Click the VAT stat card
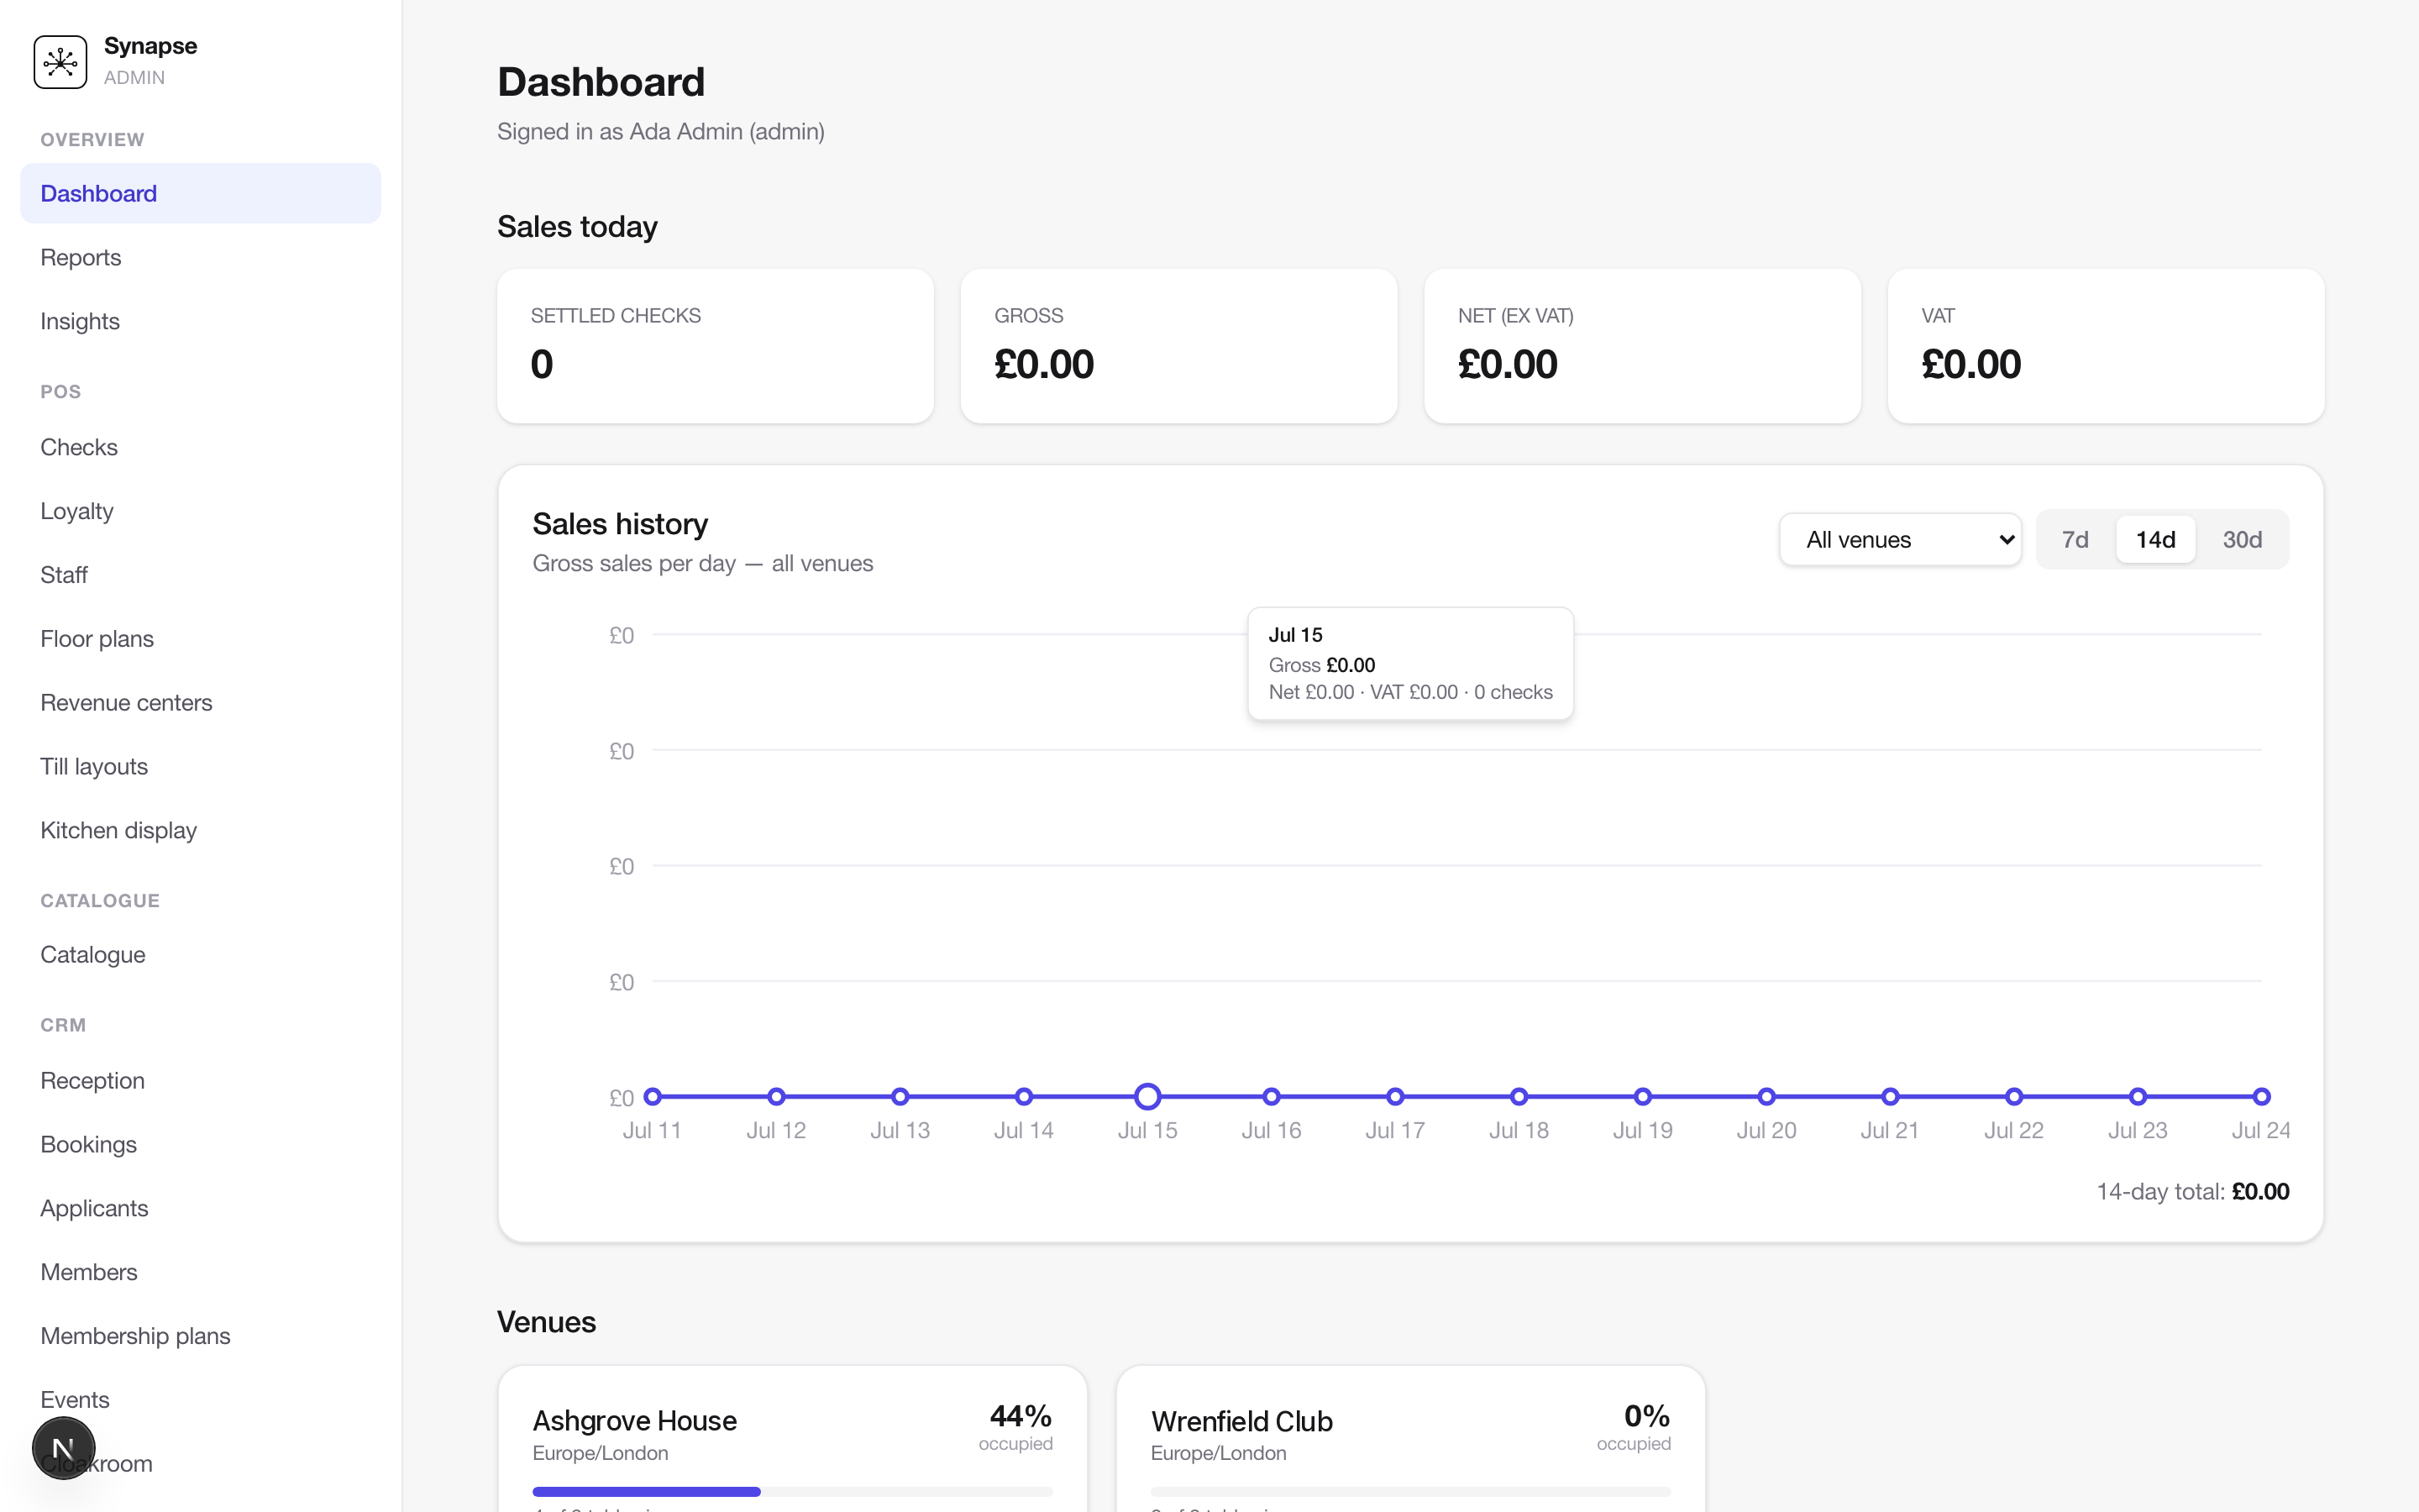The height and width of the screenshot is (1512, 2419). coord(2107,346)
